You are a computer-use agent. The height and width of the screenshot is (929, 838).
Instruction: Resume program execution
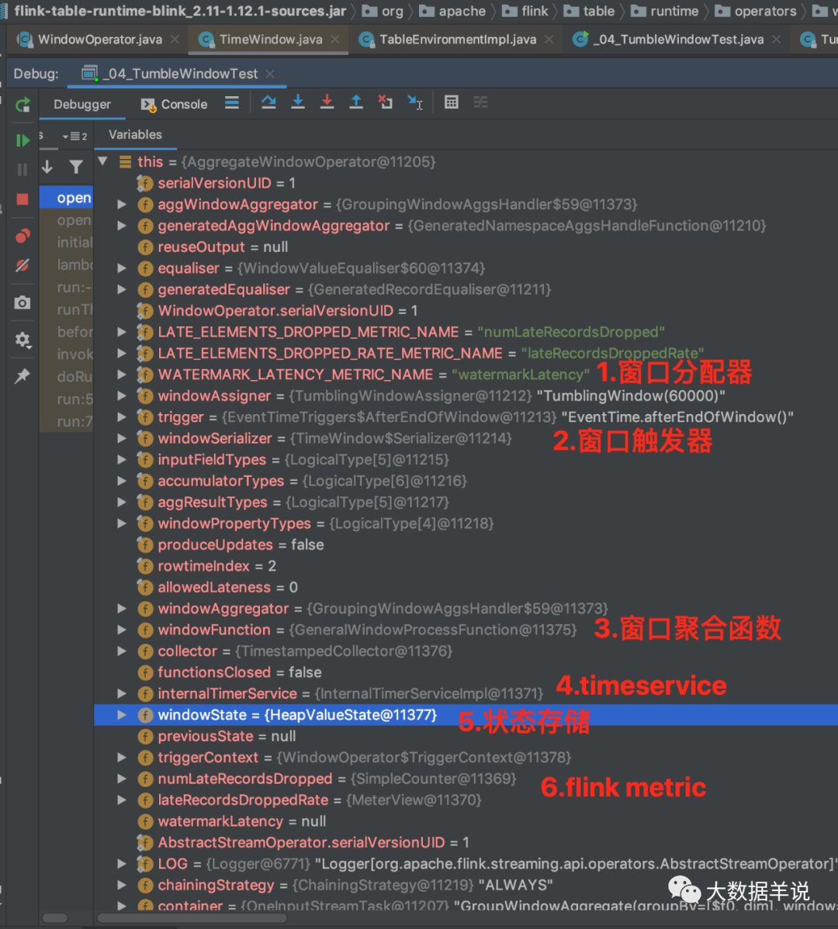click(x=22, y=140)
